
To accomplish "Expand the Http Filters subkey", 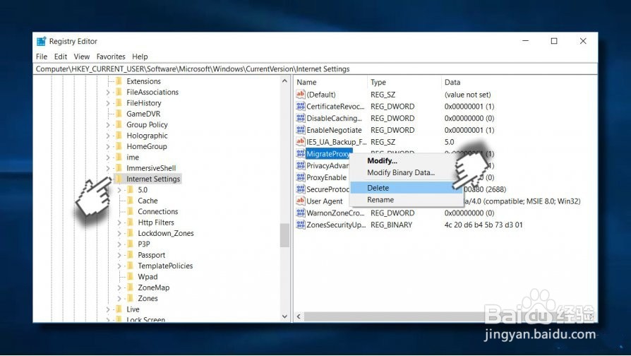I will pyautogui.click(x=119, y=222).
